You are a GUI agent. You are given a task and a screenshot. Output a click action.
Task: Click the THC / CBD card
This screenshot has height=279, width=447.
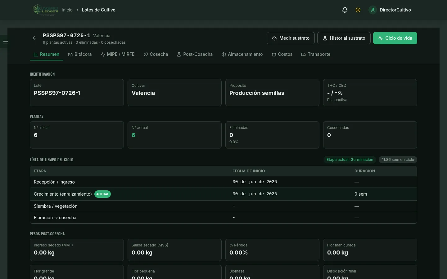[370, 93]
